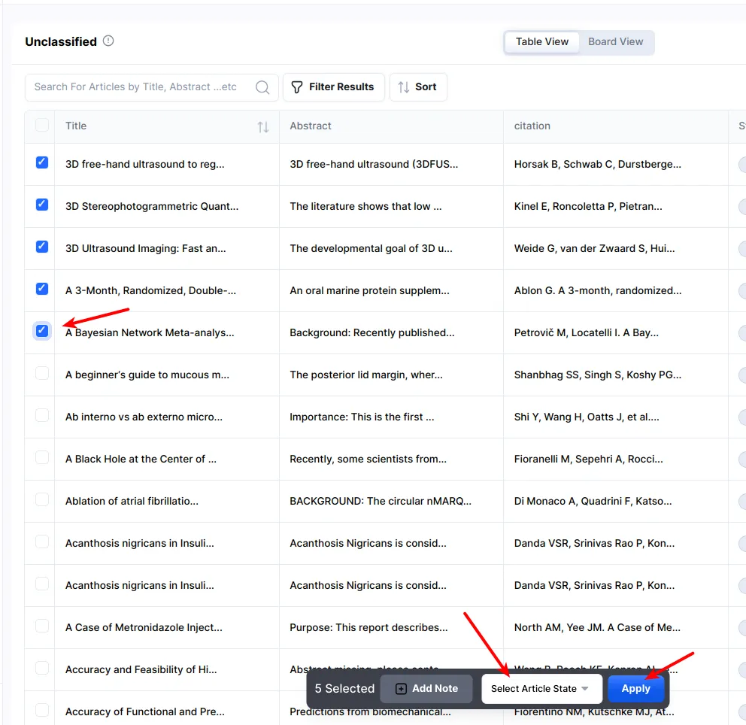This screenshot has width=746, height=725.
Task: Check the Ablation of atrial fibrillation row
Action: 42,499
